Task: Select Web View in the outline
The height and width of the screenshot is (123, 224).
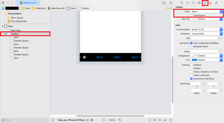Action: click(16, 31)
